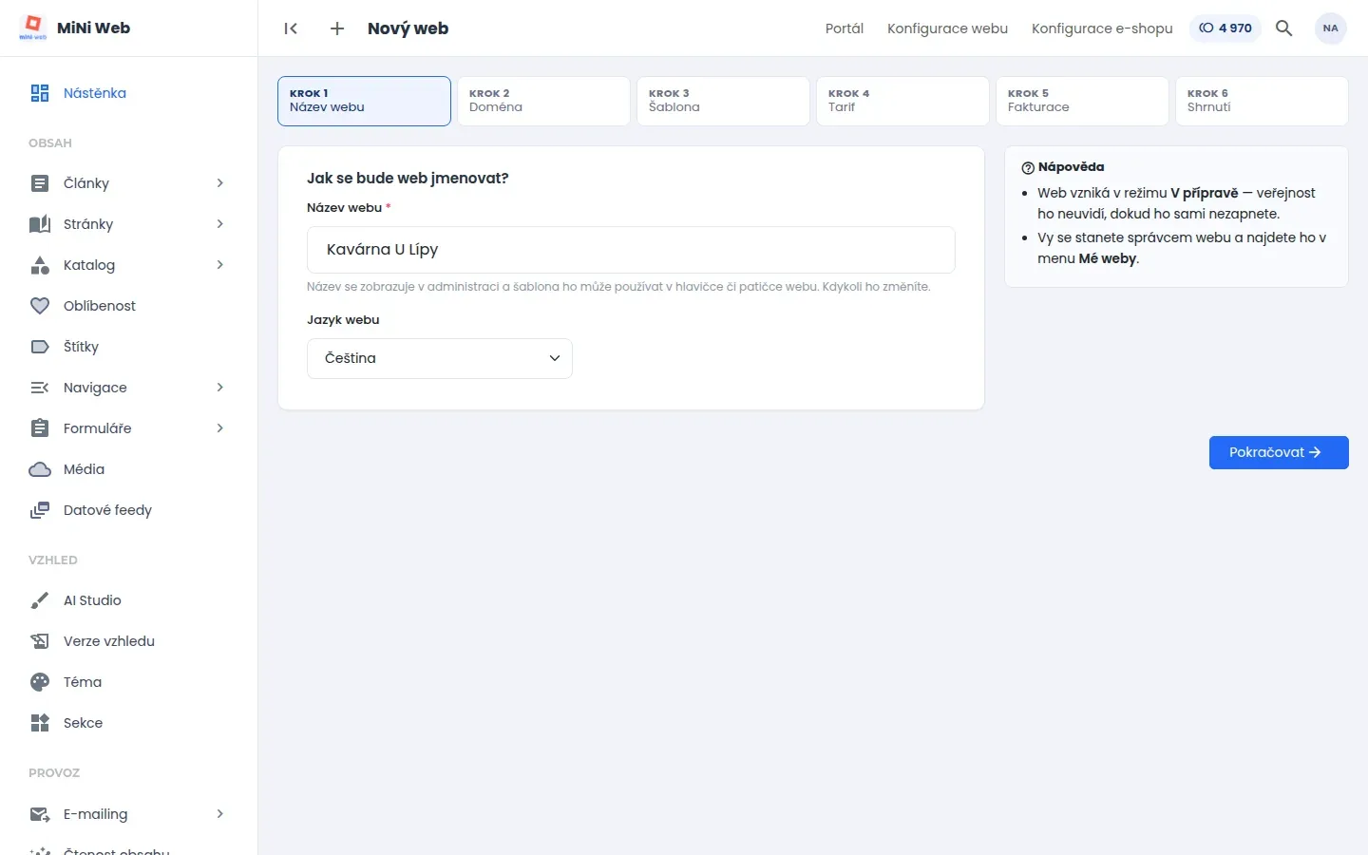This screenshot has height=855, width=1368.
Task: Click the Navigace menu icon
Action: [x=40, y=388]
